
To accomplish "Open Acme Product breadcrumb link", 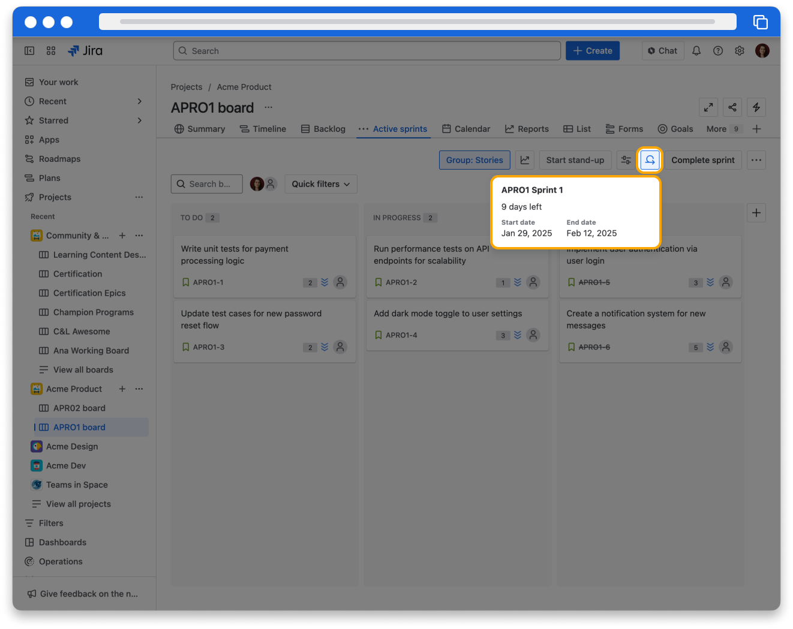I will point(244,87).
